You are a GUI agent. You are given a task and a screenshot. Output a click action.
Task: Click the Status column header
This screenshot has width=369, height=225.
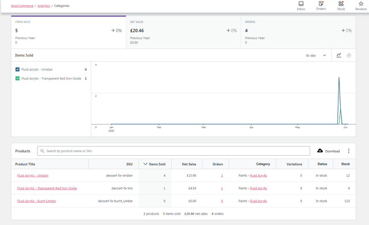click(x=322, y=164)
